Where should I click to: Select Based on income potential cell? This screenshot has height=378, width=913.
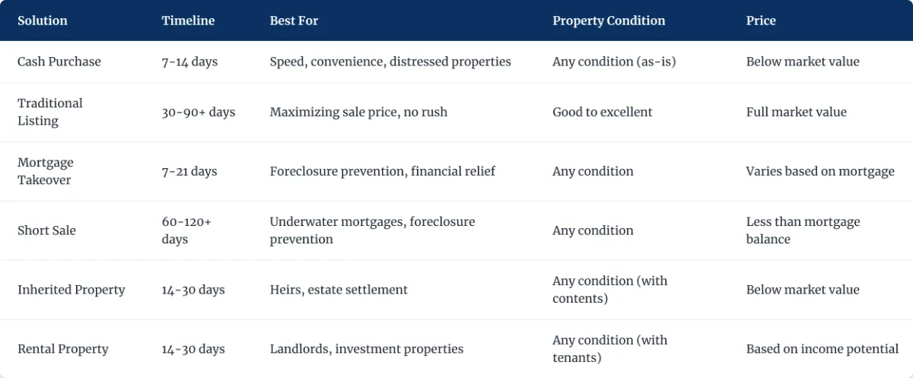point(822,349)
